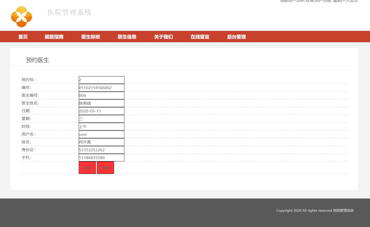
Task: Click the 日期 input field showing 2020-05-11
Action: pos(101,111)
